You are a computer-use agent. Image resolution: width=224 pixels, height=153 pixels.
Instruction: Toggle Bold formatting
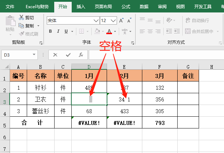point(50,31)
